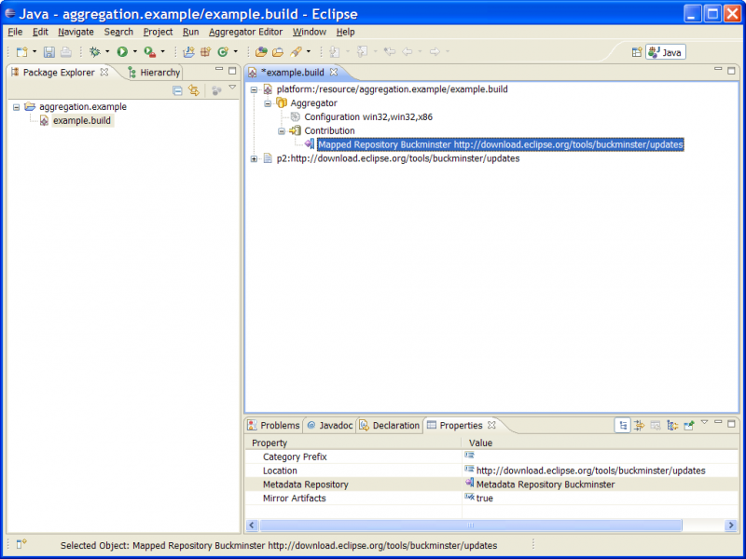Open the Help menu

[x=345, y=32]
